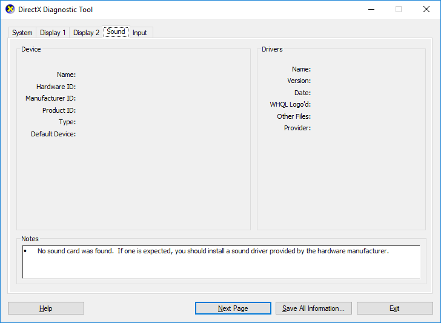Screen dimensions: 441x323
Task: Click the Type label in Device
Action: pyautogui.click(x=67, y=122)
